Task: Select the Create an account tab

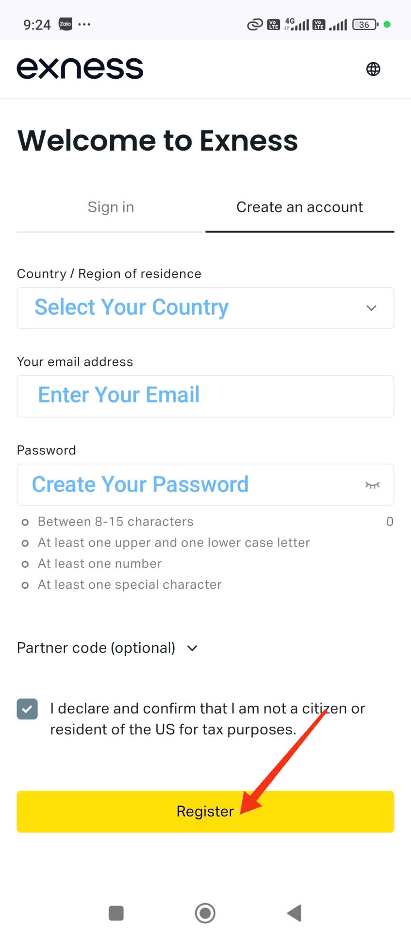Action: tap(299, 207)
